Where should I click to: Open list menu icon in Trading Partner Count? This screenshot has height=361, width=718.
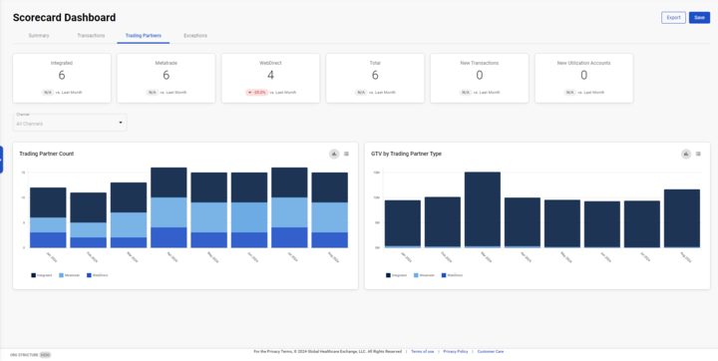pos(346,154)
